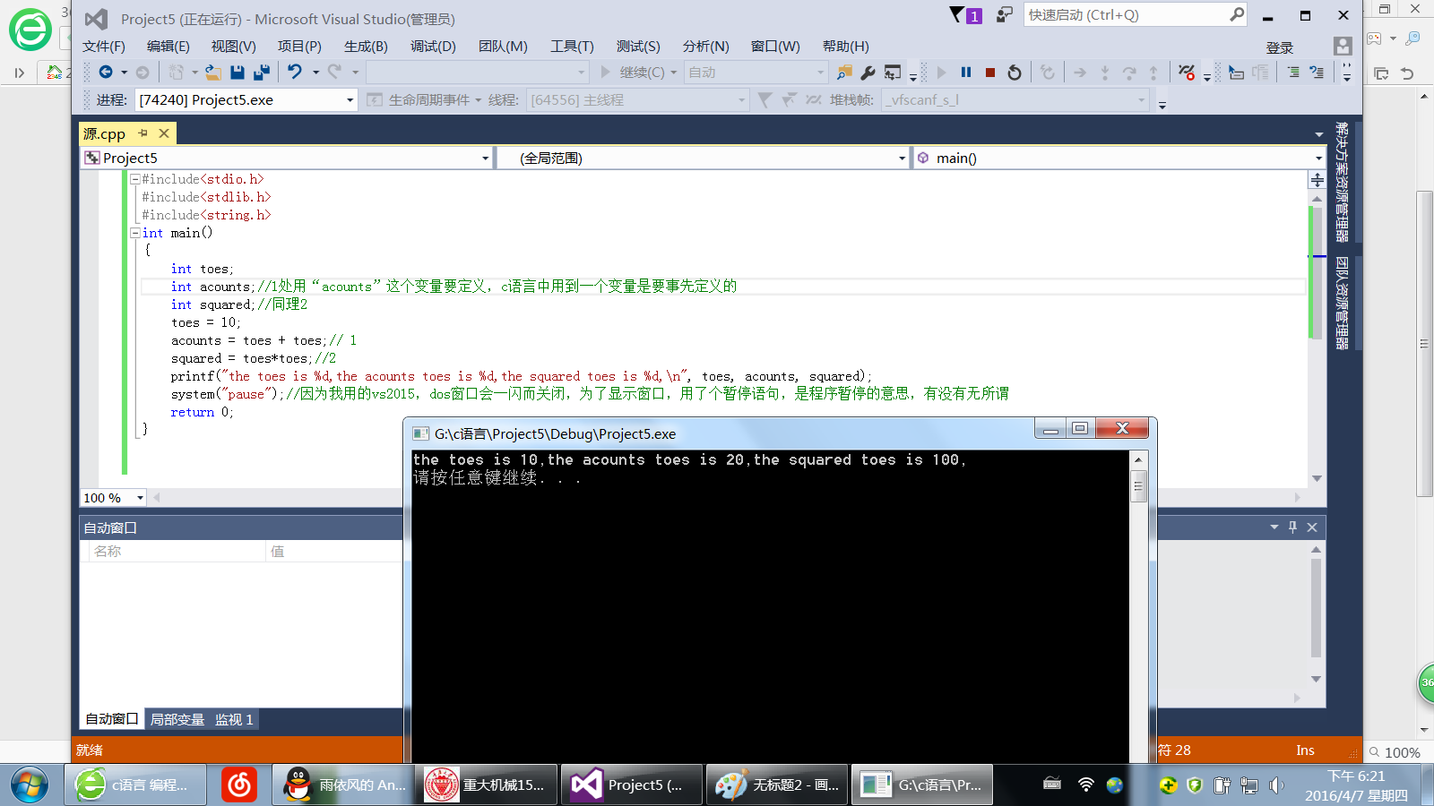Open the 编辑(E) menu

coord(168,47)
